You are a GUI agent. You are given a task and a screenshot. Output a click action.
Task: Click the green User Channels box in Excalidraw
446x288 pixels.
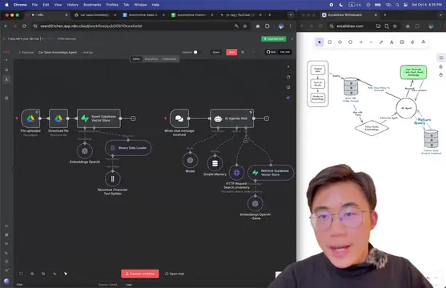413,72
